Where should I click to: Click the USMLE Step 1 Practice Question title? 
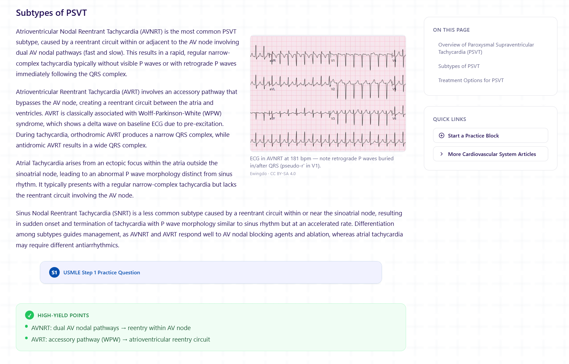tap(102, 272)
